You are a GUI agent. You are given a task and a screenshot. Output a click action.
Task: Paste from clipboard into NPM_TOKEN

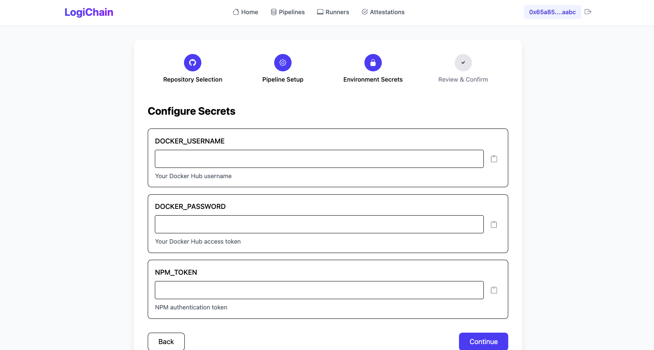pos(494,290)
